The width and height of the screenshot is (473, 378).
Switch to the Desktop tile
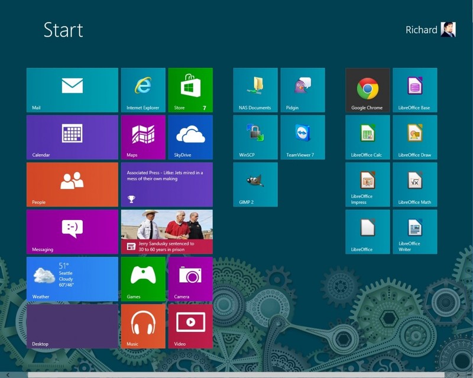click(72, 326)
